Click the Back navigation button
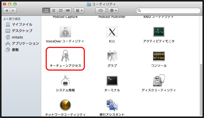The image size is (204, 118). pyautogui.click(x=7, y=11)
